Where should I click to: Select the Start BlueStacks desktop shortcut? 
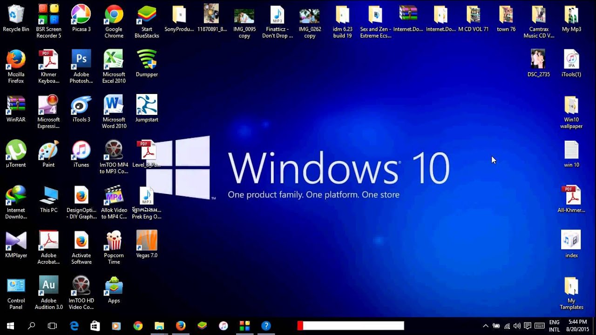[x=147, y=21]
